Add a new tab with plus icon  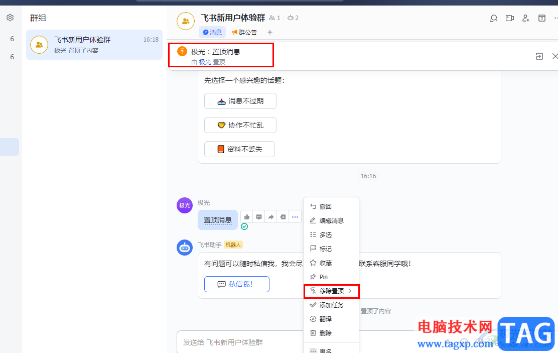(270, 33)
